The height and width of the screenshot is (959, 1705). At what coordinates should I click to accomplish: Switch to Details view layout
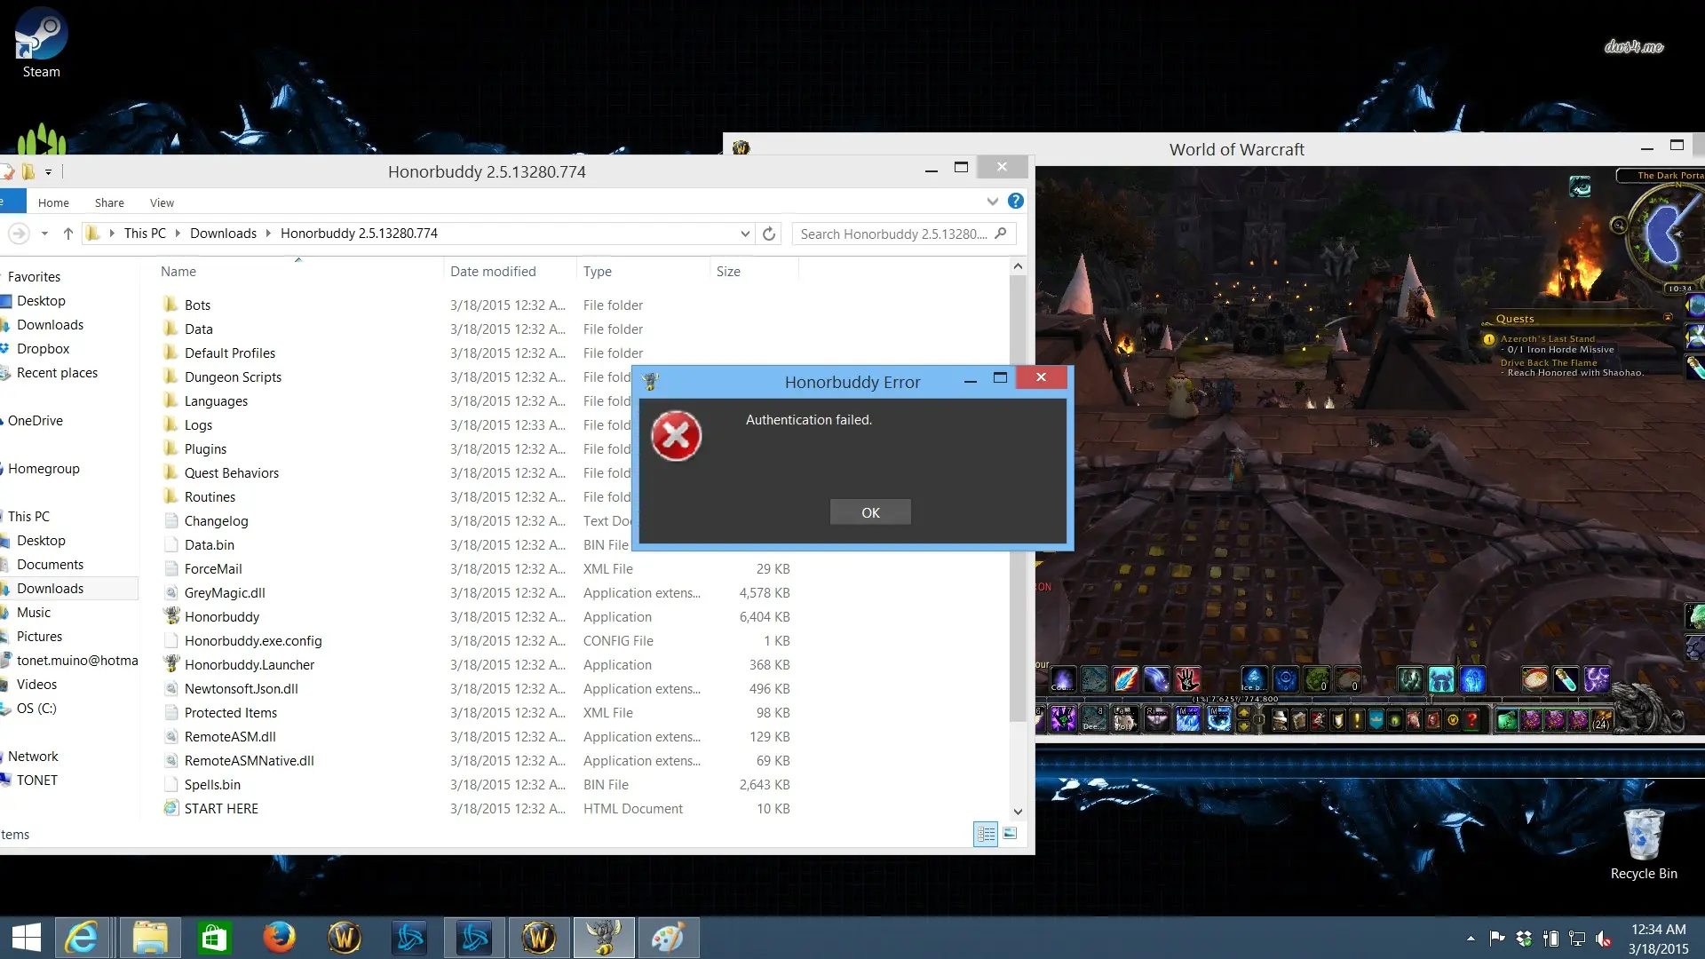(986, 834)
